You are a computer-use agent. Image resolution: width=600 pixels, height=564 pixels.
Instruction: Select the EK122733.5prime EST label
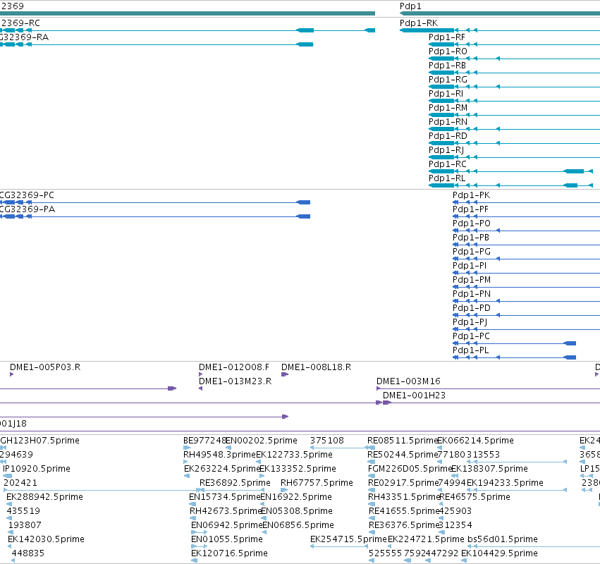[x=294, y=455]
